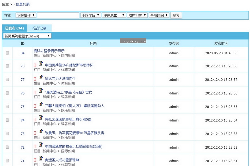The height and width of the screenshot is (166, 250).
Task: Select the checkbox for row ID 74
Action: pyautogui.click(x=7, y=120)
